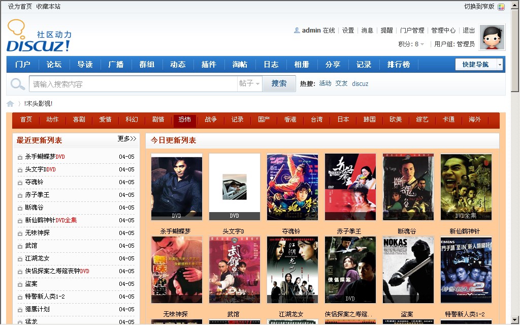Click 更多>> in recent updates list
Image resolution: width=520 pixels, height=325 pixels.
[x=127, y=139]
